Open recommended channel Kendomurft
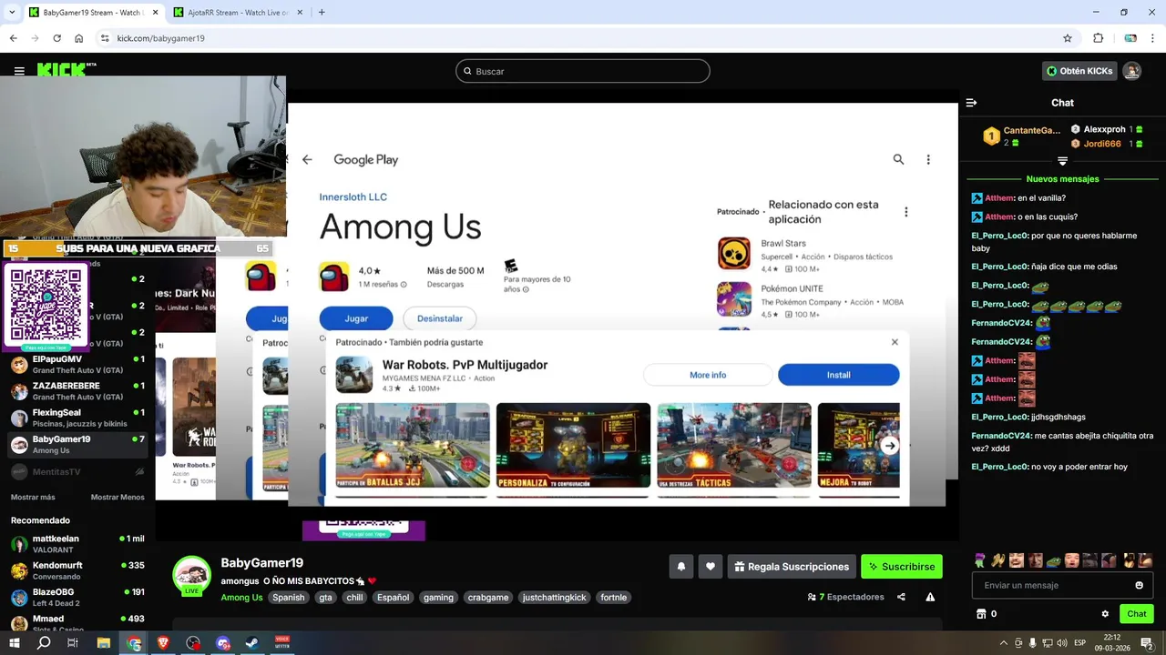Screen dimensions: 1166x655 point(77,570)
